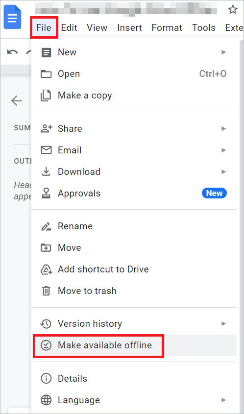This screenshot has width=244, height=414.
Task: Click the Details info icon
Action: (x=46, y=379)
